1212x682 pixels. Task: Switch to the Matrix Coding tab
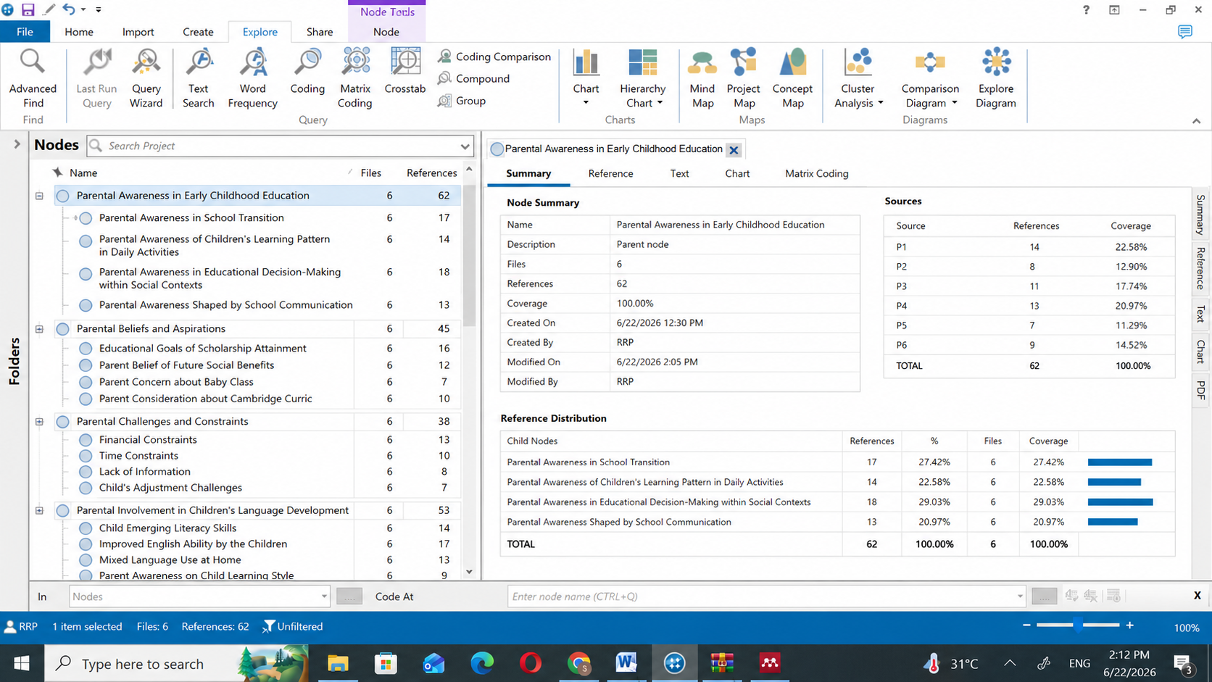coord(816,174)
